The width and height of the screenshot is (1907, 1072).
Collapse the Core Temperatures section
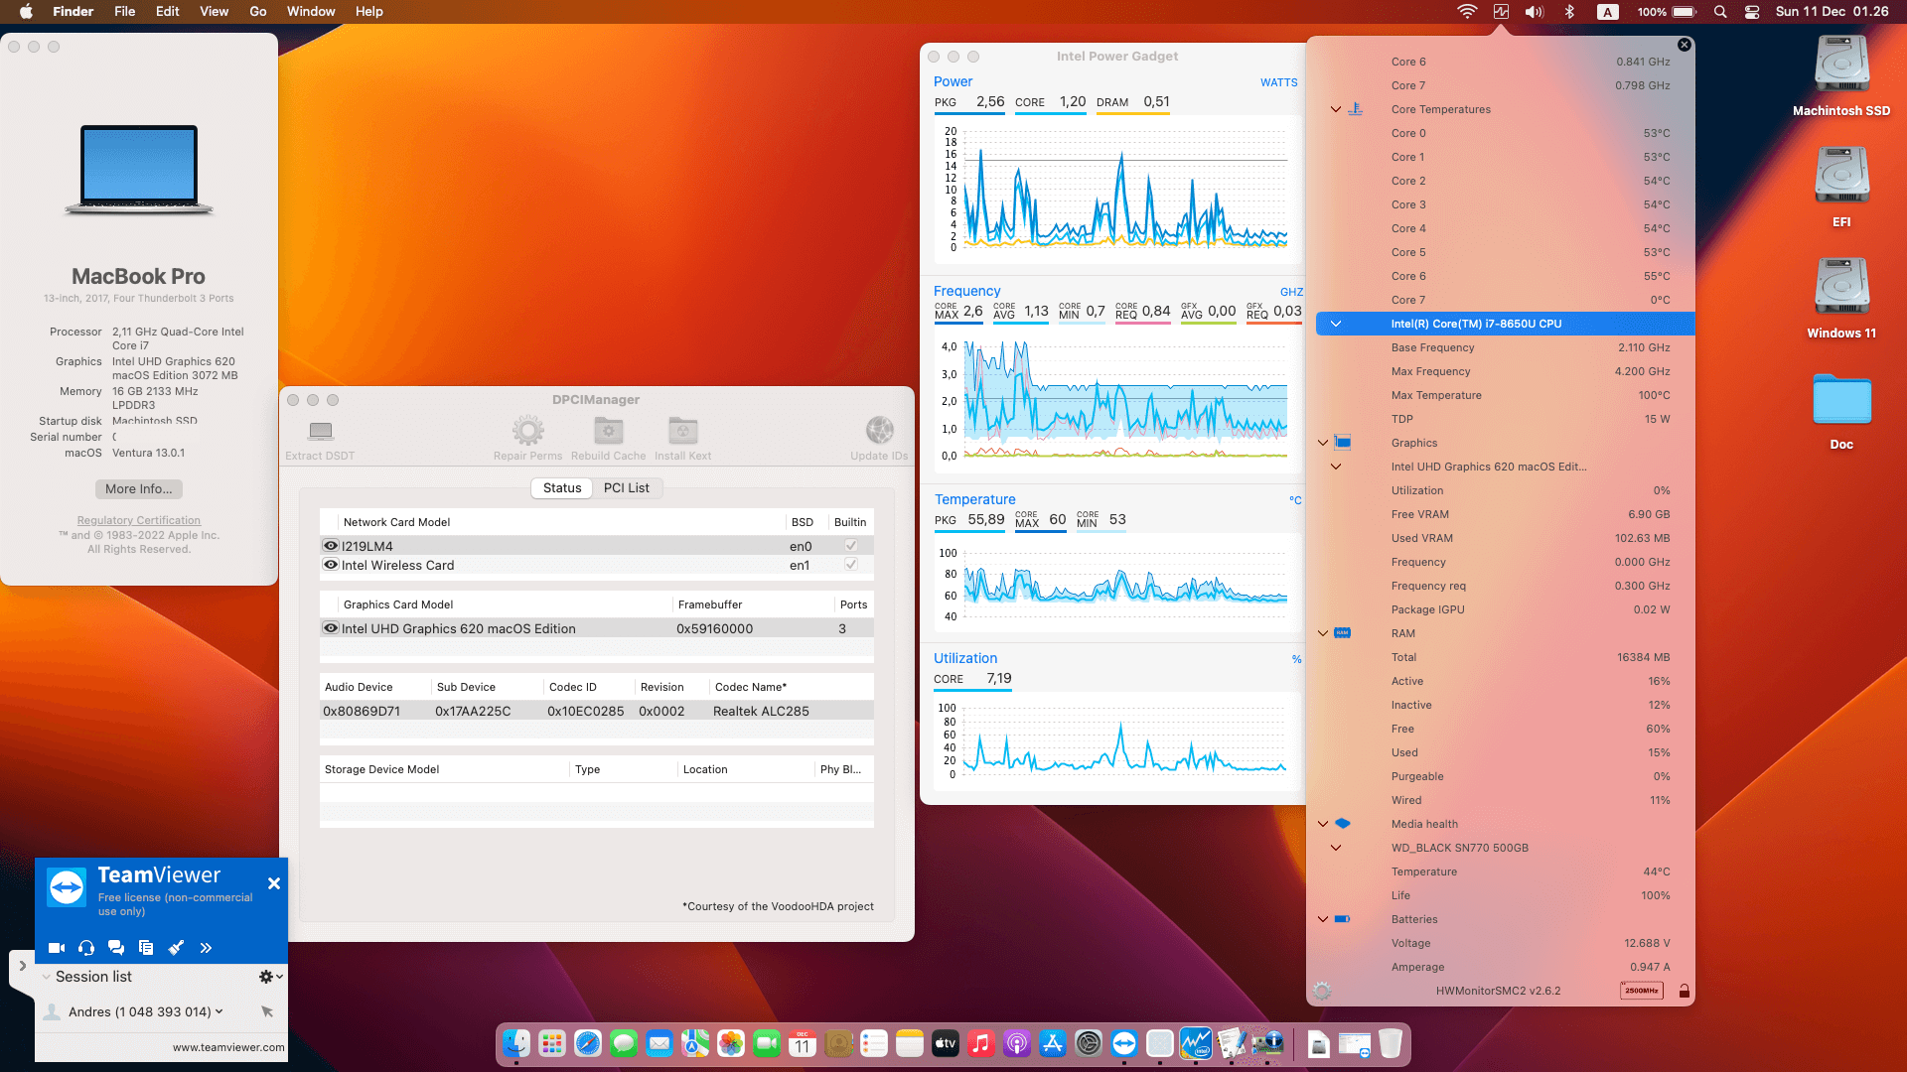1336,109
